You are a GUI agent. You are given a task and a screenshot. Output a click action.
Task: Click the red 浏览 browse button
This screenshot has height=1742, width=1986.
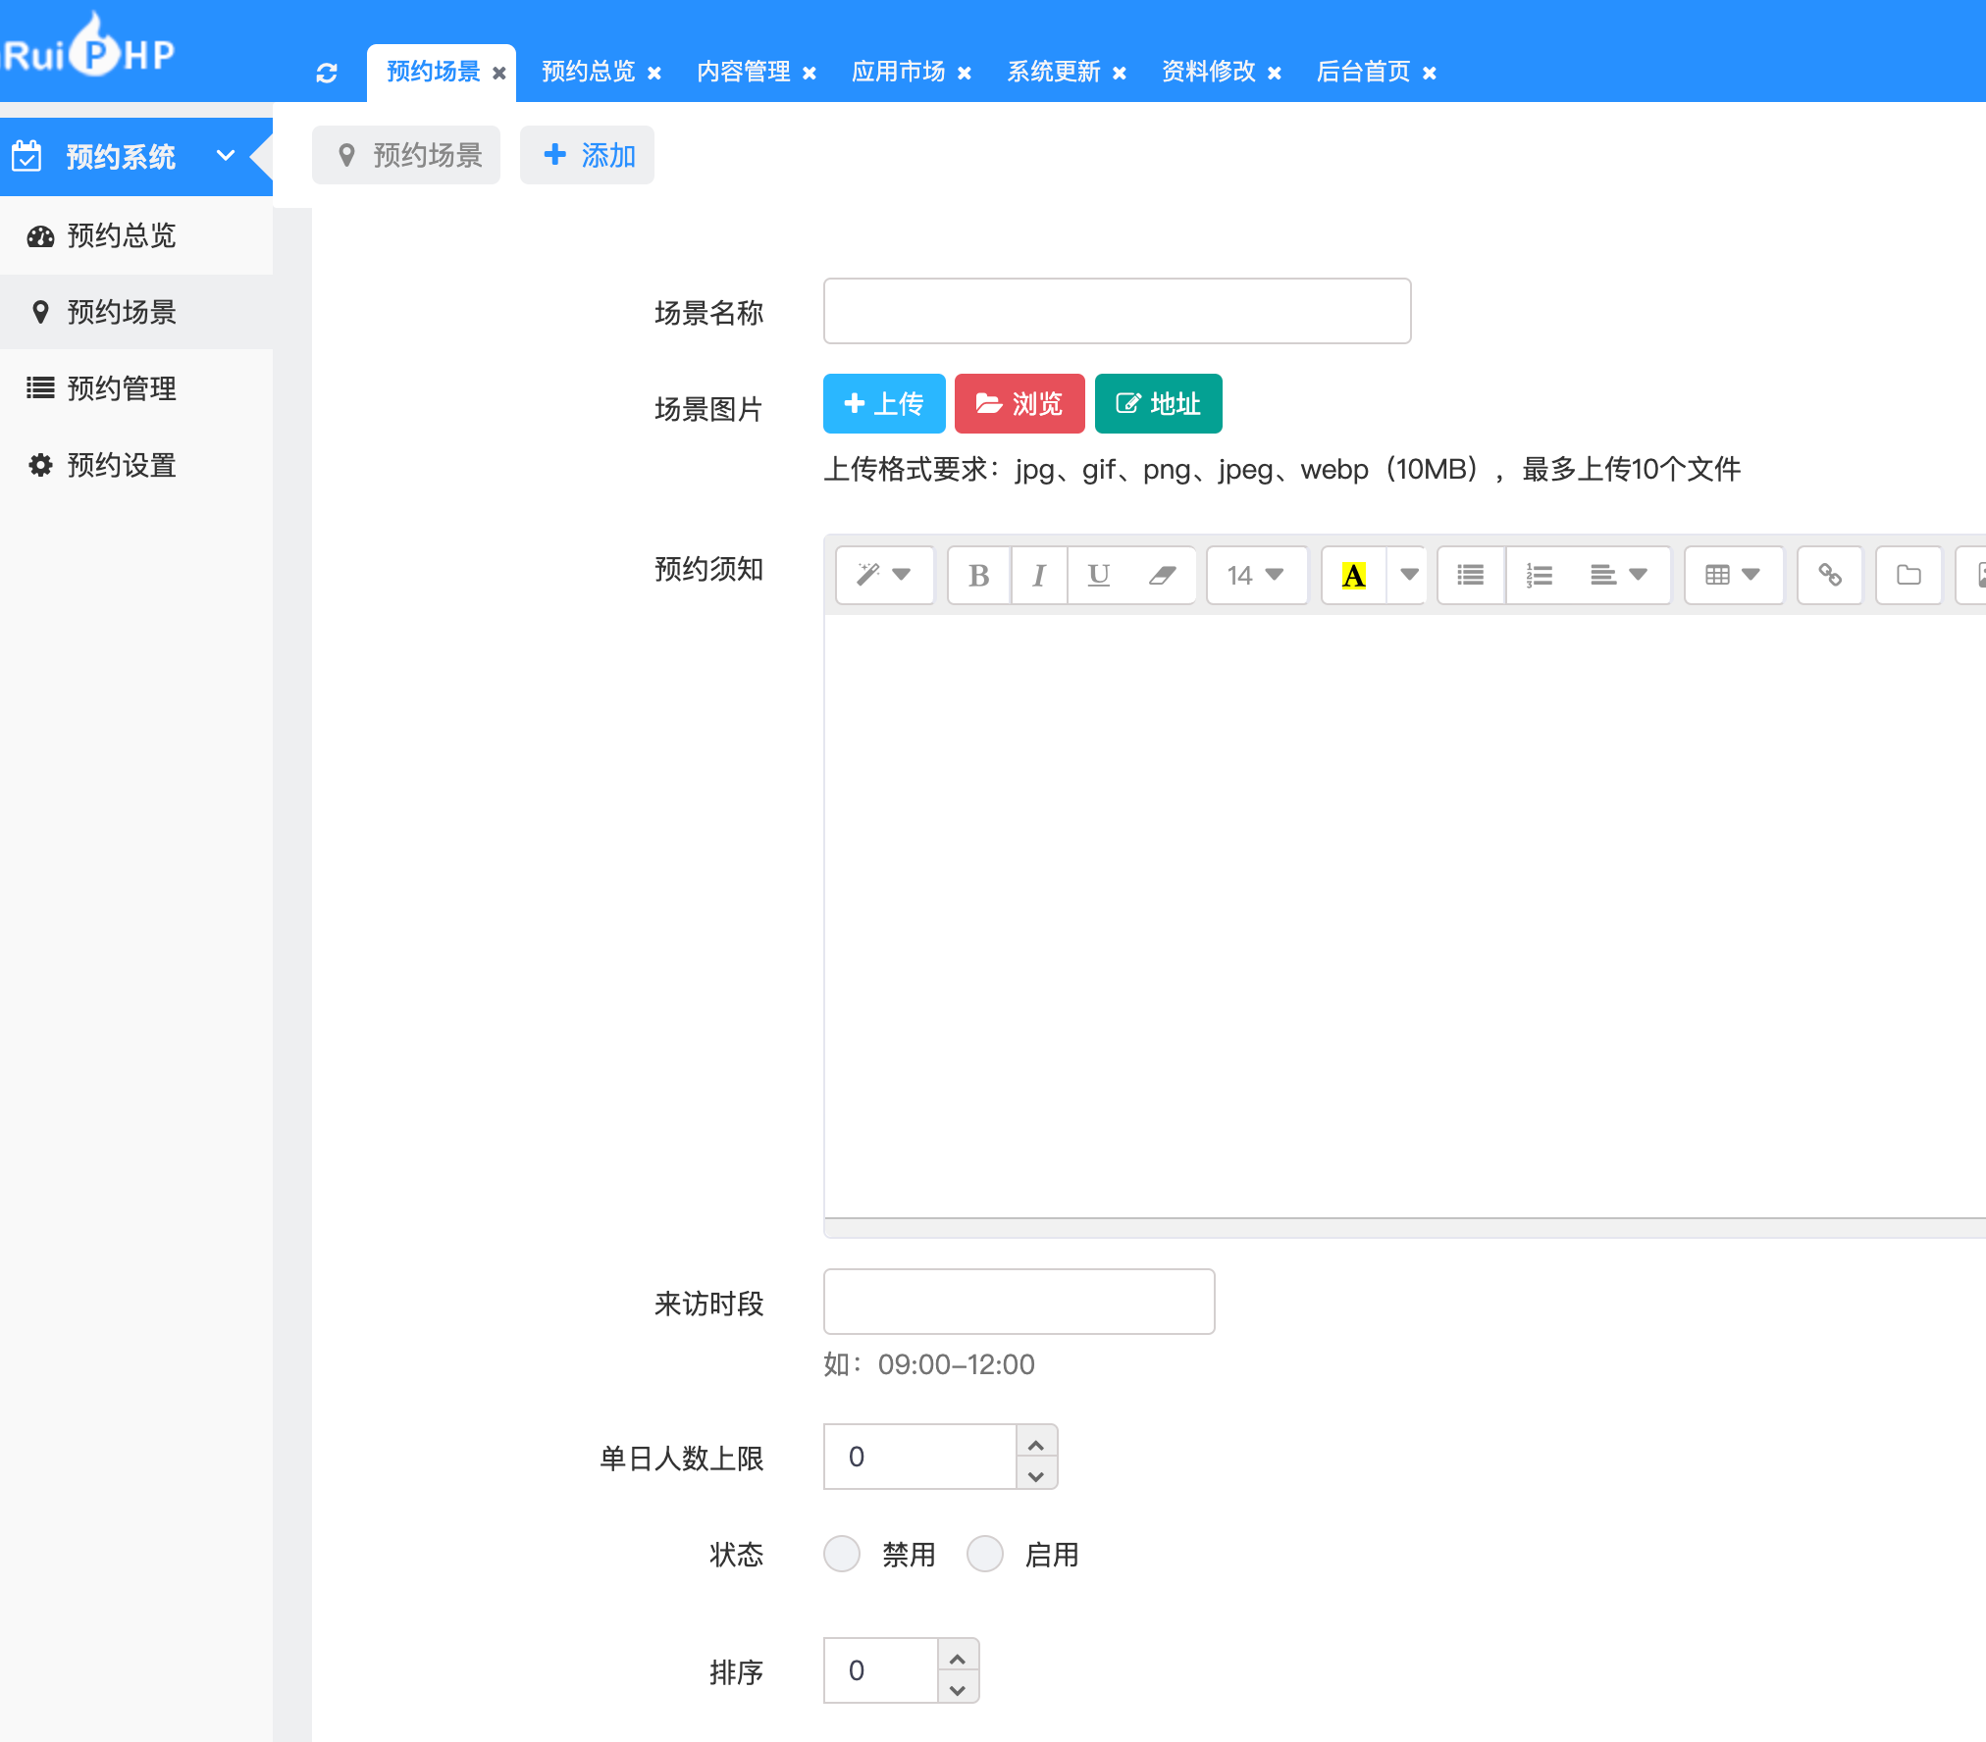click(1019, 404)
